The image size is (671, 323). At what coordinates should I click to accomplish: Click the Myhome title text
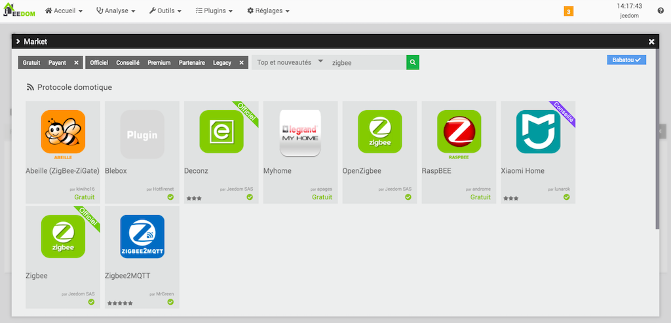277,171
